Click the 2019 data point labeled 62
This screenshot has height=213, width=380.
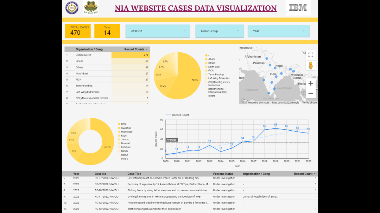[x=275, y=128]
